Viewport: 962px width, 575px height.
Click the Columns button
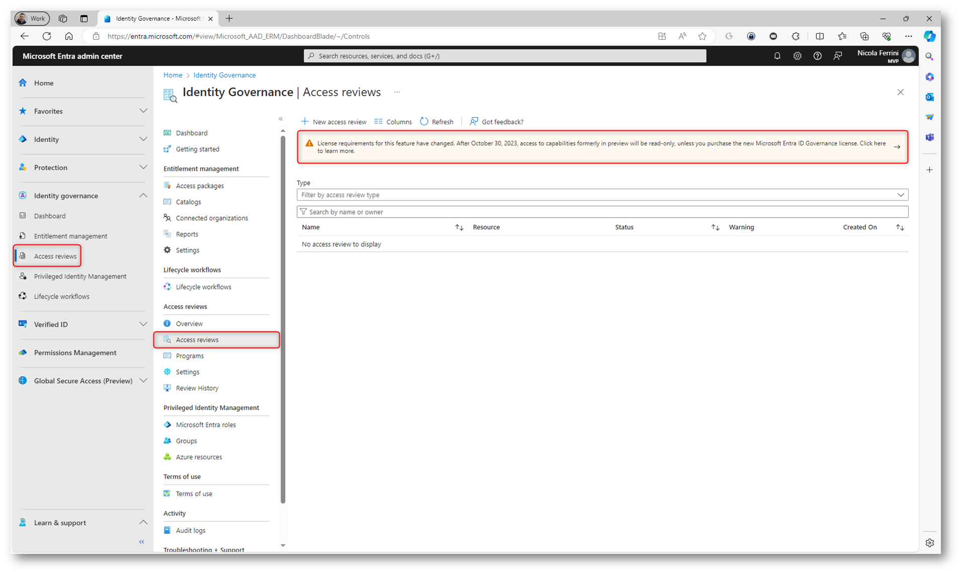point(393,122)
